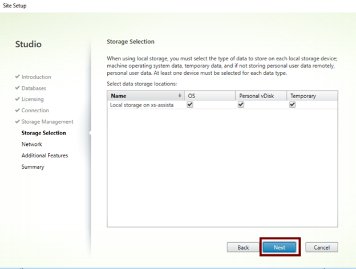Click the checkmark icon beside Databases

[x=18, y=88]
